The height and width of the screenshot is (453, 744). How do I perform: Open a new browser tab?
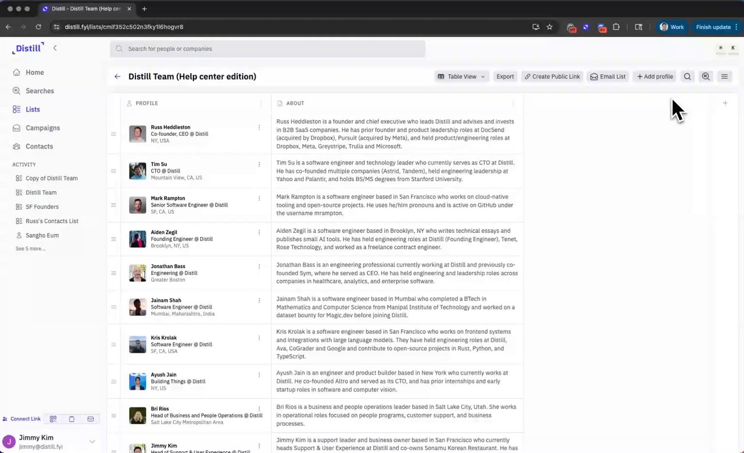tap(144, 9)
